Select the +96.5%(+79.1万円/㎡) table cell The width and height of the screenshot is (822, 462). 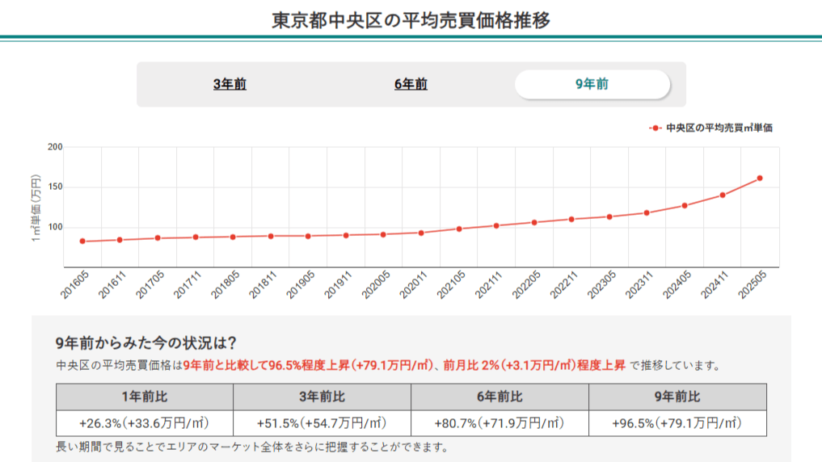(x=677, y=422)
